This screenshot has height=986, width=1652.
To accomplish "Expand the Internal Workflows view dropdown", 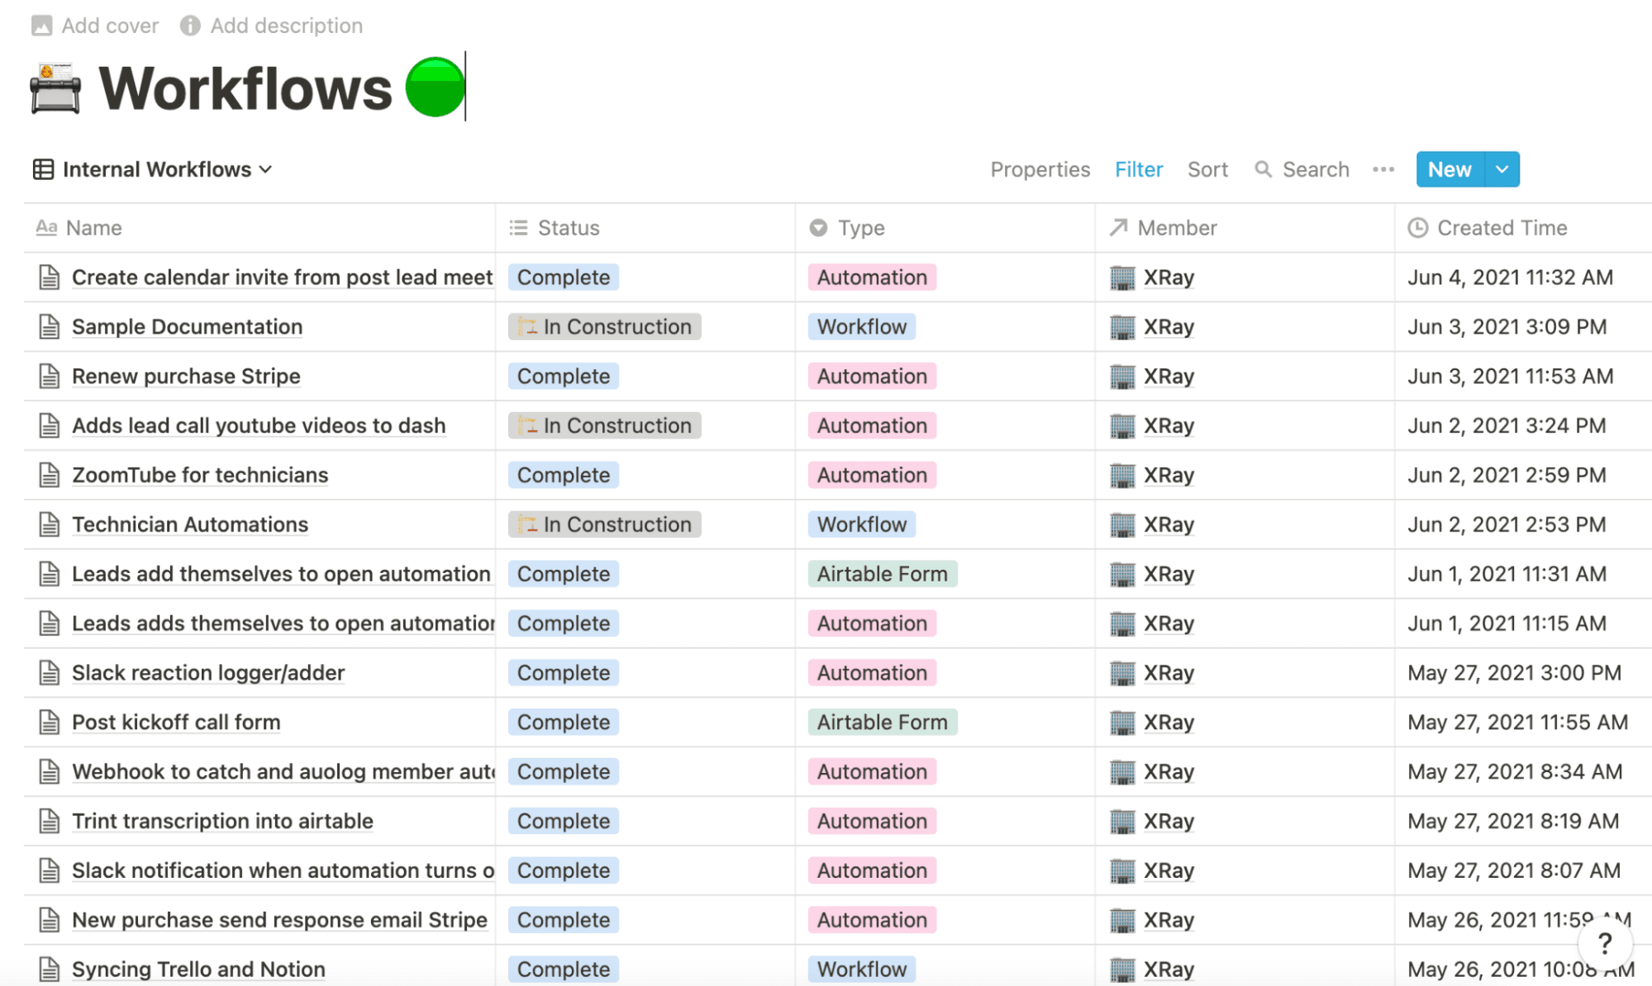I will click(266, 169).
